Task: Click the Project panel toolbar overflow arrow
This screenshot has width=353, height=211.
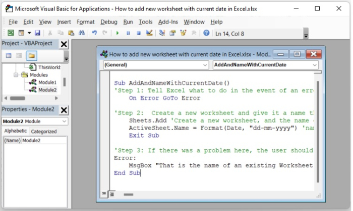Action: (x=66, y=56)
